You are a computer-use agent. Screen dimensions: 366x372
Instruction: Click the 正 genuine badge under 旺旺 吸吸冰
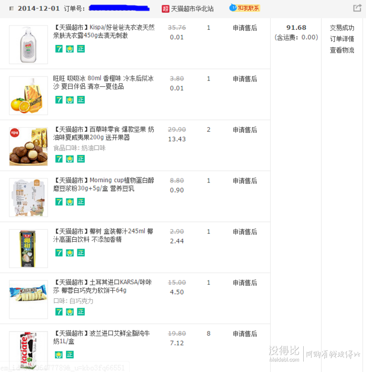pyautogui.click(x=81, y=100)
